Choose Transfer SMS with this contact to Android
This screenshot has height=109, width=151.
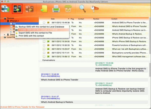pyautogui.click(x=42, y=30)
